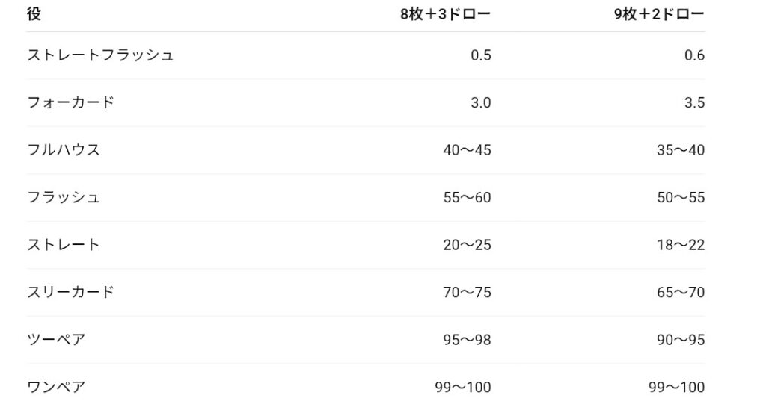Click the 3.5 value for フォーカード
766x410 pixels.
tap(694, 102)
